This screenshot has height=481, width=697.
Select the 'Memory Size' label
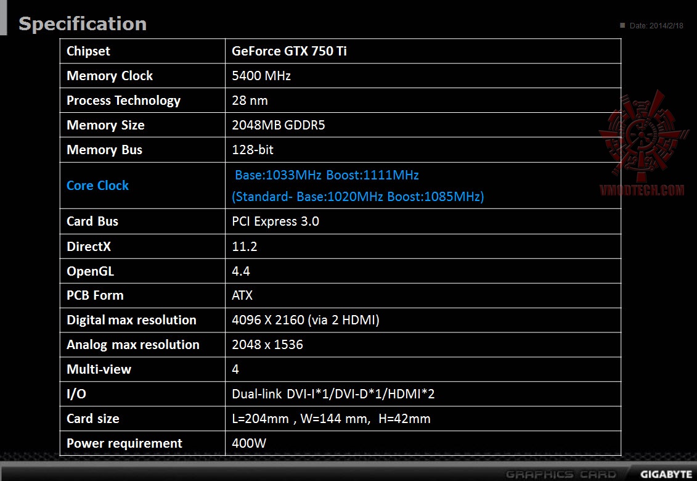(105, 125)
